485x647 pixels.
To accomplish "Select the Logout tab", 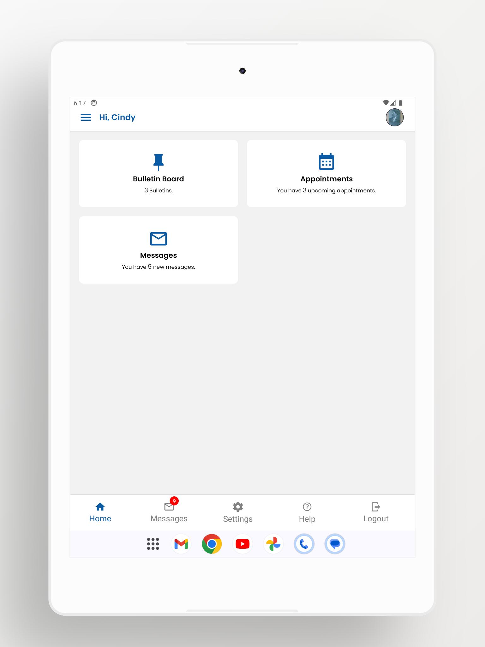I will click(x=376, y=512).
